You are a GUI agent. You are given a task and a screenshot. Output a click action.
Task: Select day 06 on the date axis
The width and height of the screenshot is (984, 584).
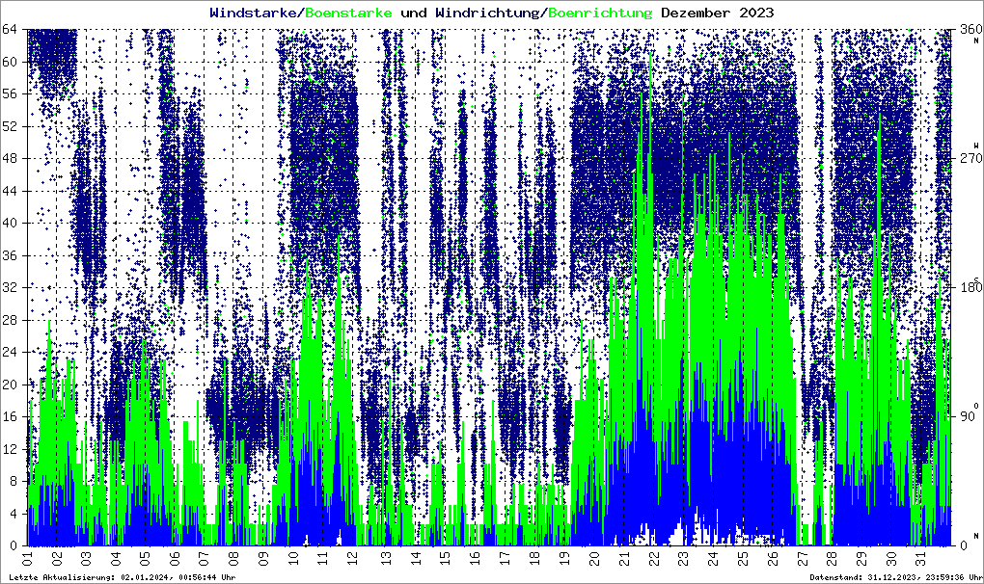(x=176, y=556)
